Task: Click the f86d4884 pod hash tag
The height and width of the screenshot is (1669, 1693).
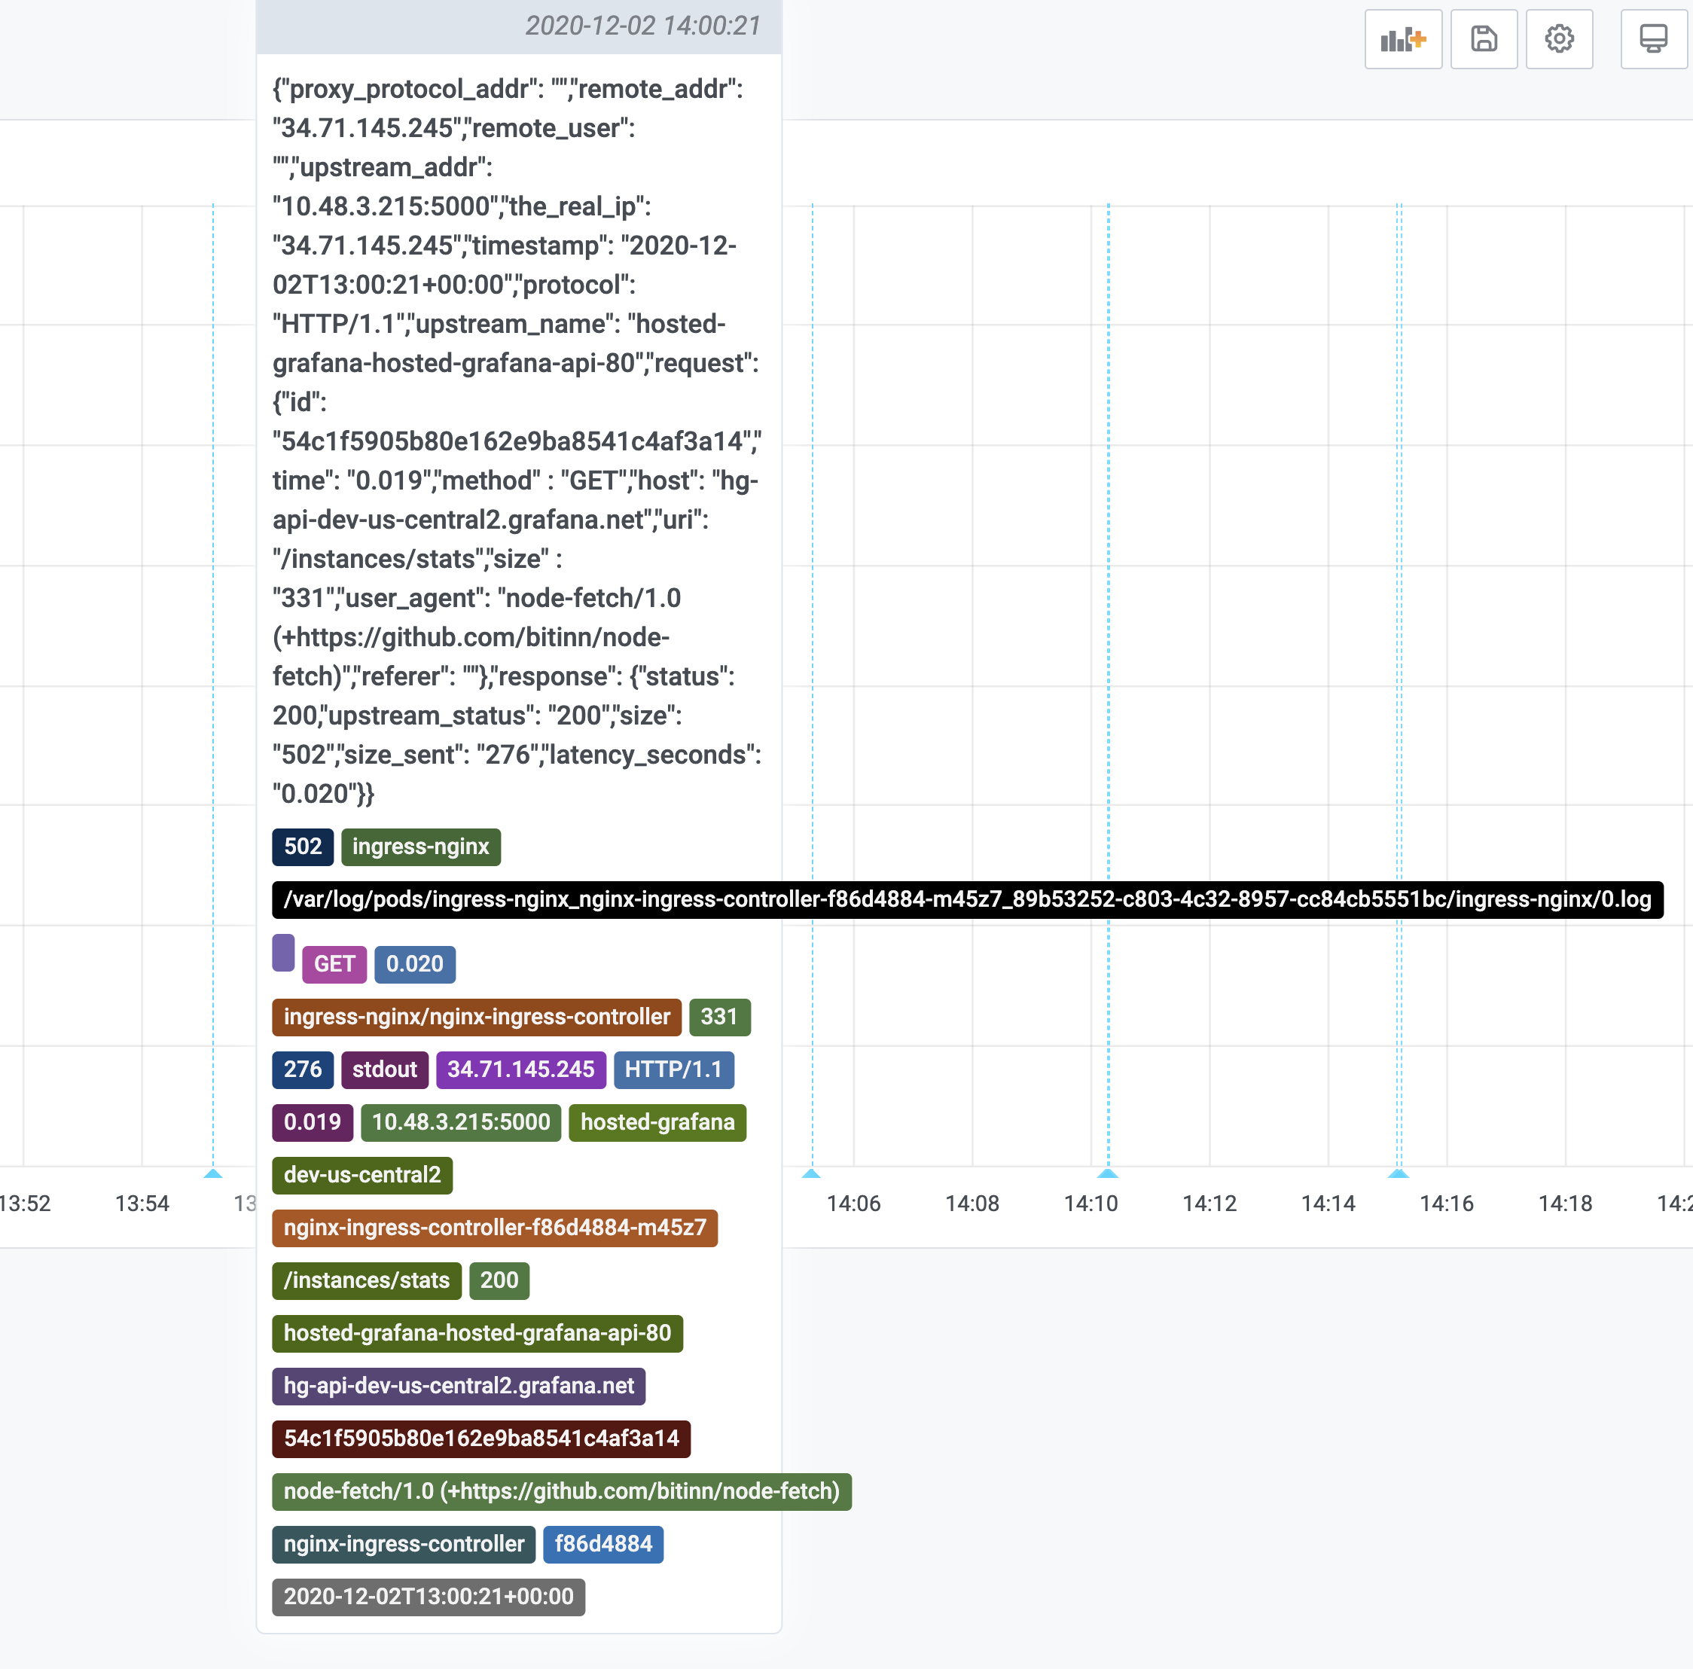Action: (x=603, y=1545)
